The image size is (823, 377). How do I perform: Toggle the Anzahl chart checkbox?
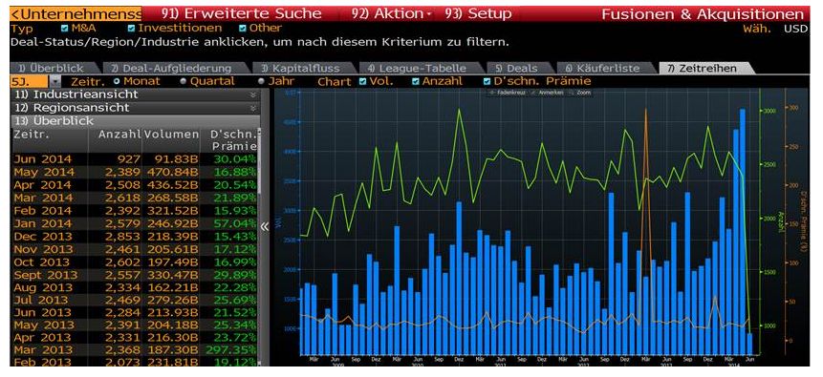click(x=416, y=81)
